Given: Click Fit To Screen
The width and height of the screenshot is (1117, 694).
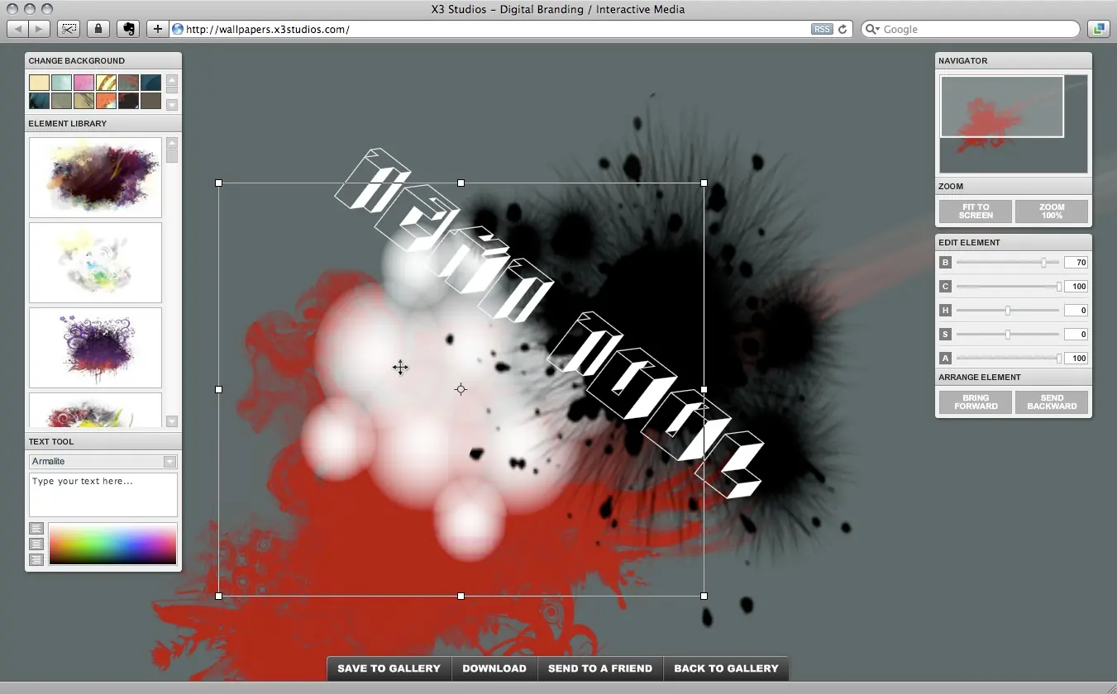Looking at the screenshot, I should pos(976,212).
